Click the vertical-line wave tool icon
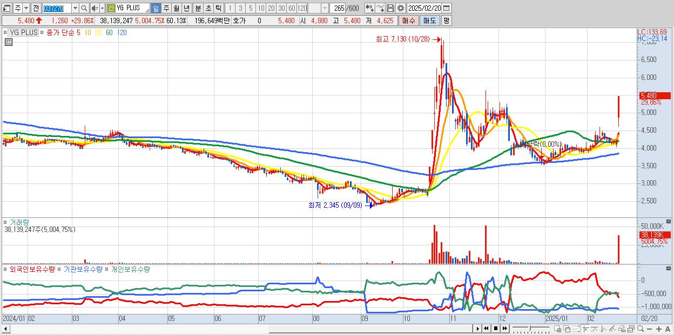The width and height of the screenshot is (674, 335). coord(604,329)
